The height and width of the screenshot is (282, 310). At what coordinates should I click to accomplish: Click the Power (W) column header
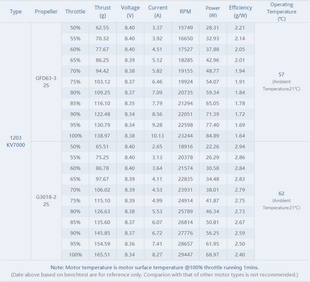213,11
